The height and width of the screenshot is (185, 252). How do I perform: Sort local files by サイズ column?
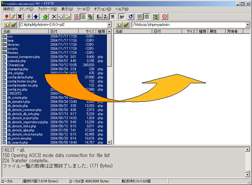point(87,31)
